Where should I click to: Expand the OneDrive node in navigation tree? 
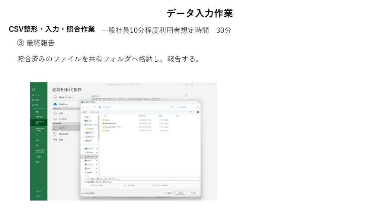coord(83,125)
